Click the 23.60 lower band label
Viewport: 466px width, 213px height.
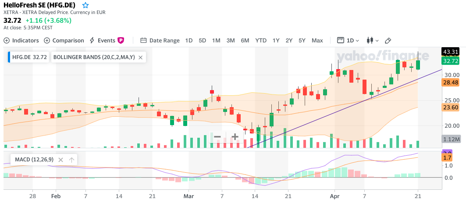(x=451, y=107)
